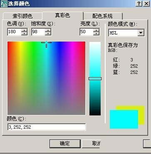Image resolution: width=151 pixels, height=154 pixels.
Task: Open the 配色系统 tab
Action: 103,16
